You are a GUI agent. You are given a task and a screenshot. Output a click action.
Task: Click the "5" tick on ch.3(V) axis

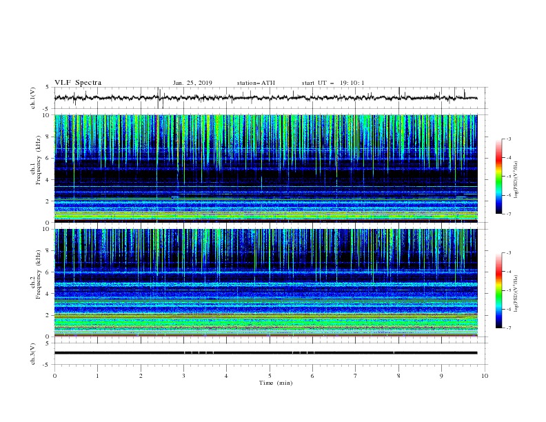tap(48, 343)
